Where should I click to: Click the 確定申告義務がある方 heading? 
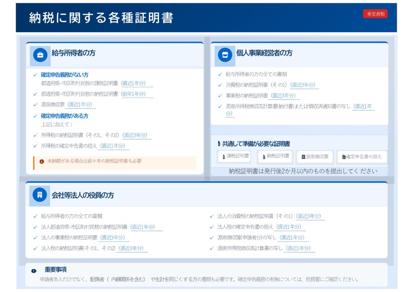[65, 116]
